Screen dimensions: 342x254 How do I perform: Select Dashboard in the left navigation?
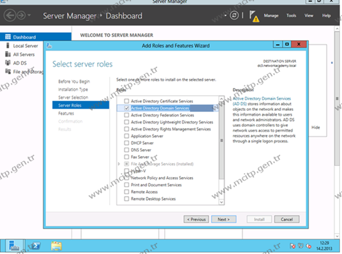coord(36,37)
